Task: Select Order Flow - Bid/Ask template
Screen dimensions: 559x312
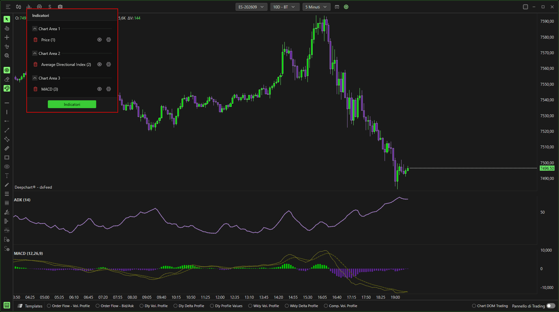Action: click(x=115, y=306)
